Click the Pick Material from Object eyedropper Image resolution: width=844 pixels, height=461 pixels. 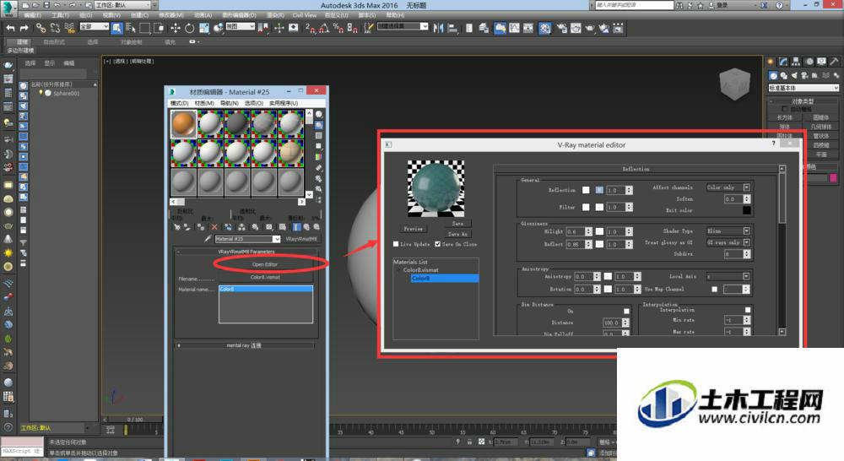tap(208, 239)
